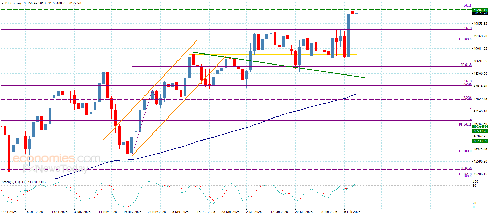Click the 161.8 Fibonacci label at chart top
This screenshot has height=215, width=490.
point(467,6)
